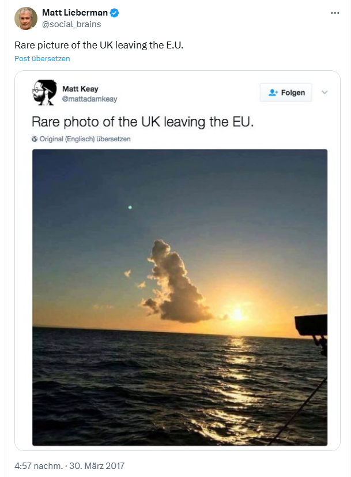The image size is (351, 477).
Task: Click the dark cloud in the photo
Action: pyautogui.click(x=175, y=286)
